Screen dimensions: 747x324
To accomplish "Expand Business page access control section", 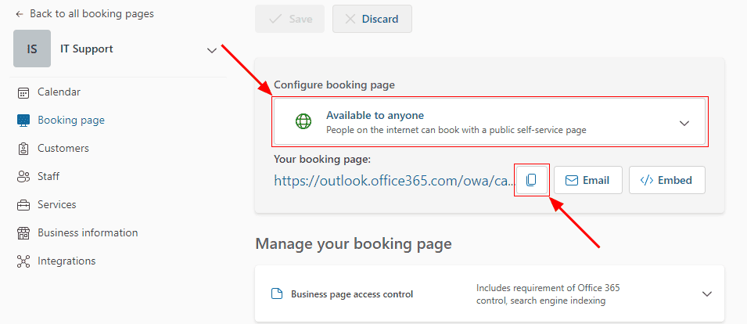I will (706, 294).
